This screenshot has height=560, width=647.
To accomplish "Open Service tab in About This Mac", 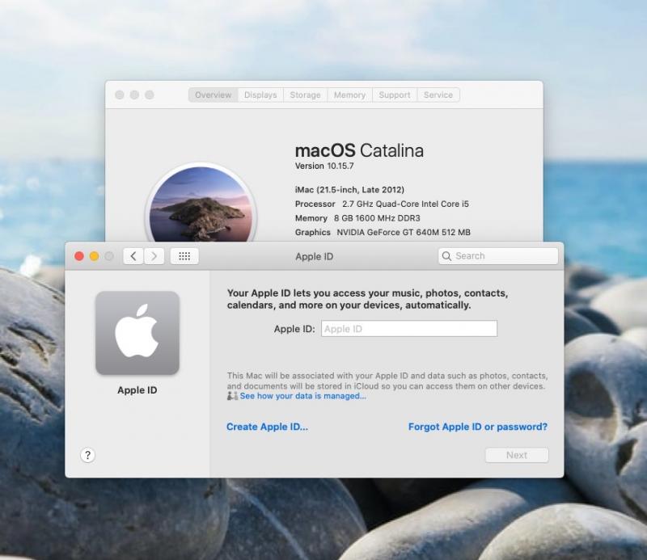I will (438, 95).
